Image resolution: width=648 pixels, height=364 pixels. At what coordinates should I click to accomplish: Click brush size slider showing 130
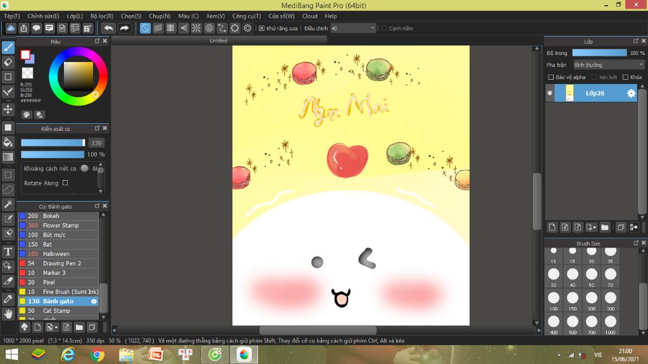coord(53,143)
